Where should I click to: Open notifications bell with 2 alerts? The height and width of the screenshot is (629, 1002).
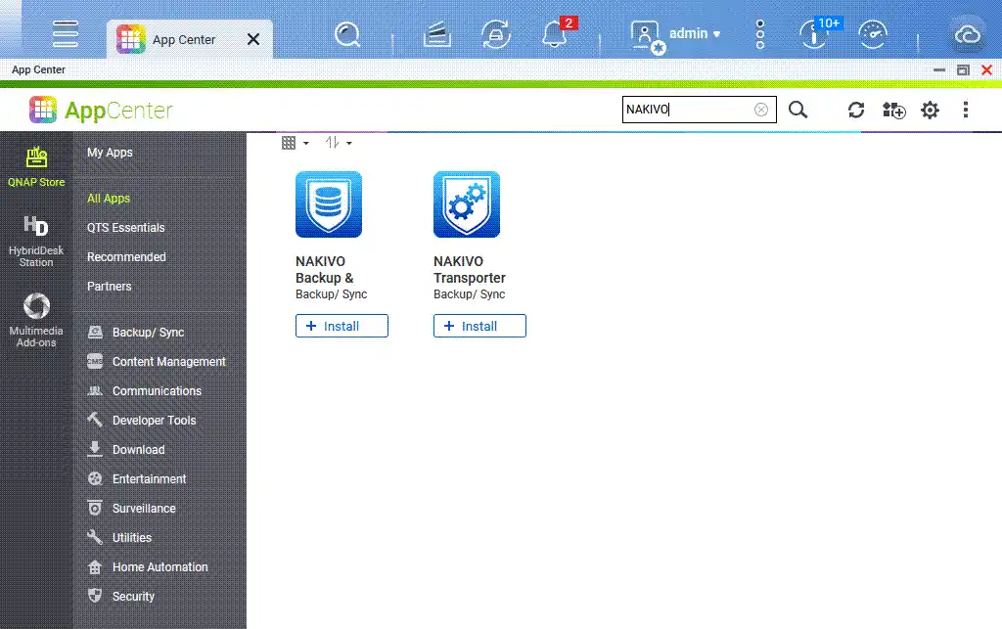(556, 33)
